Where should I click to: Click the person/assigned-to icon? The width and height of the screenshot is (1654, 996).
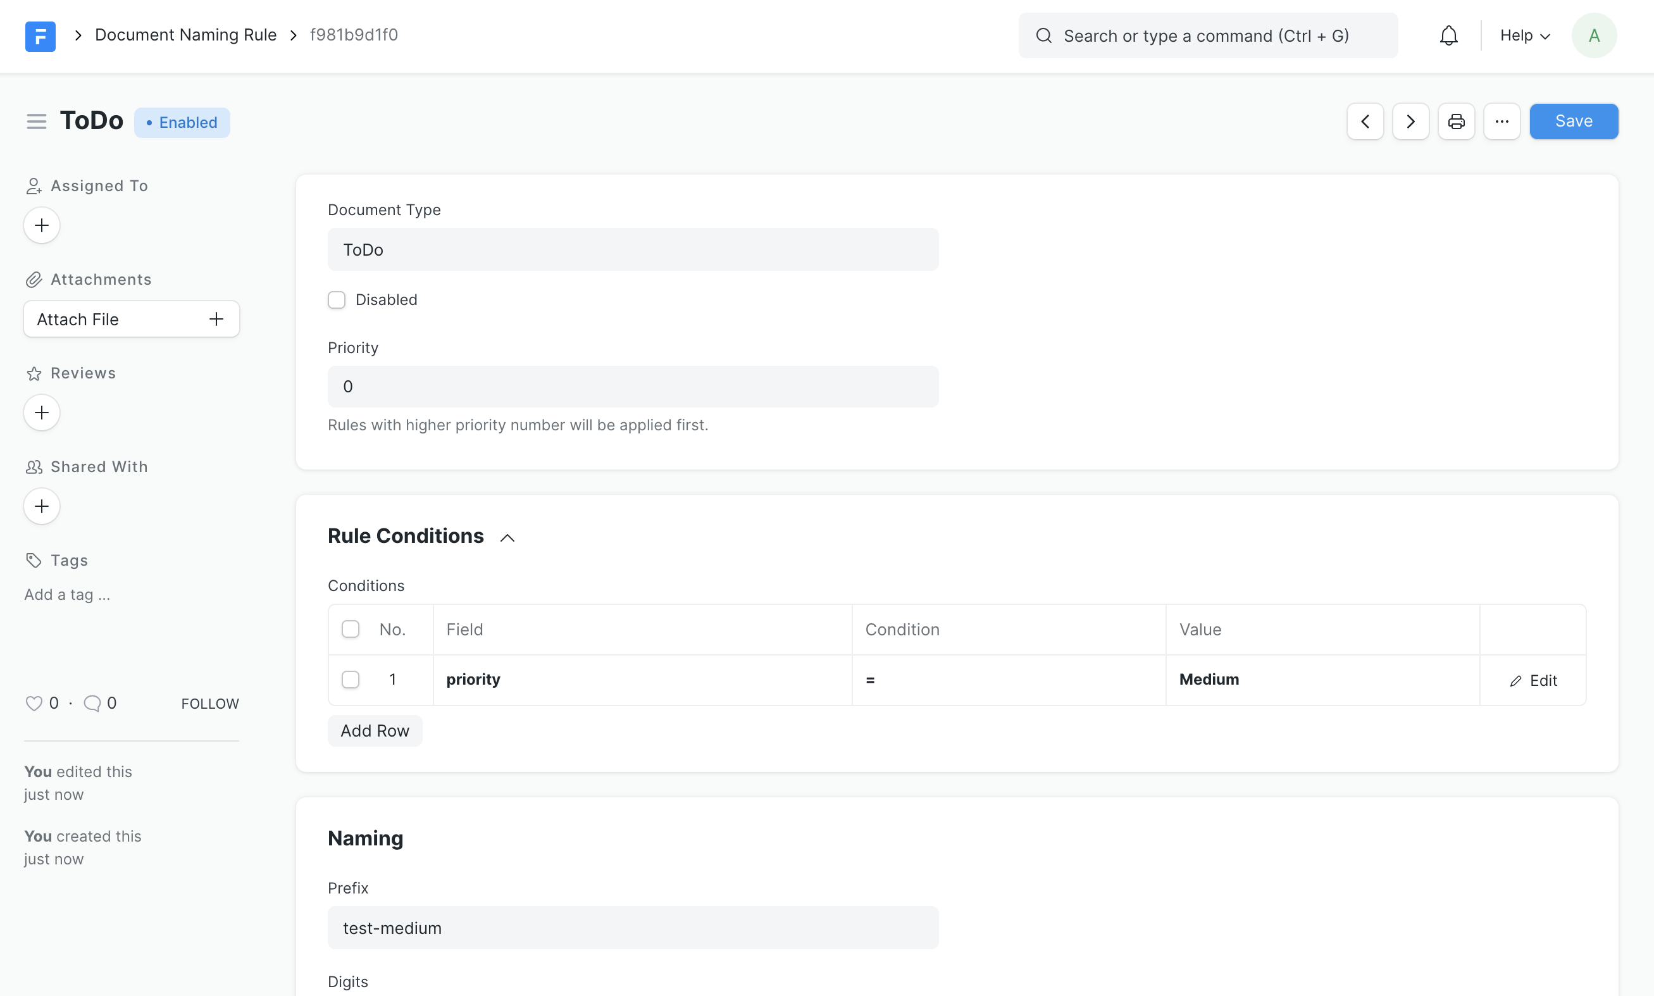34,185
